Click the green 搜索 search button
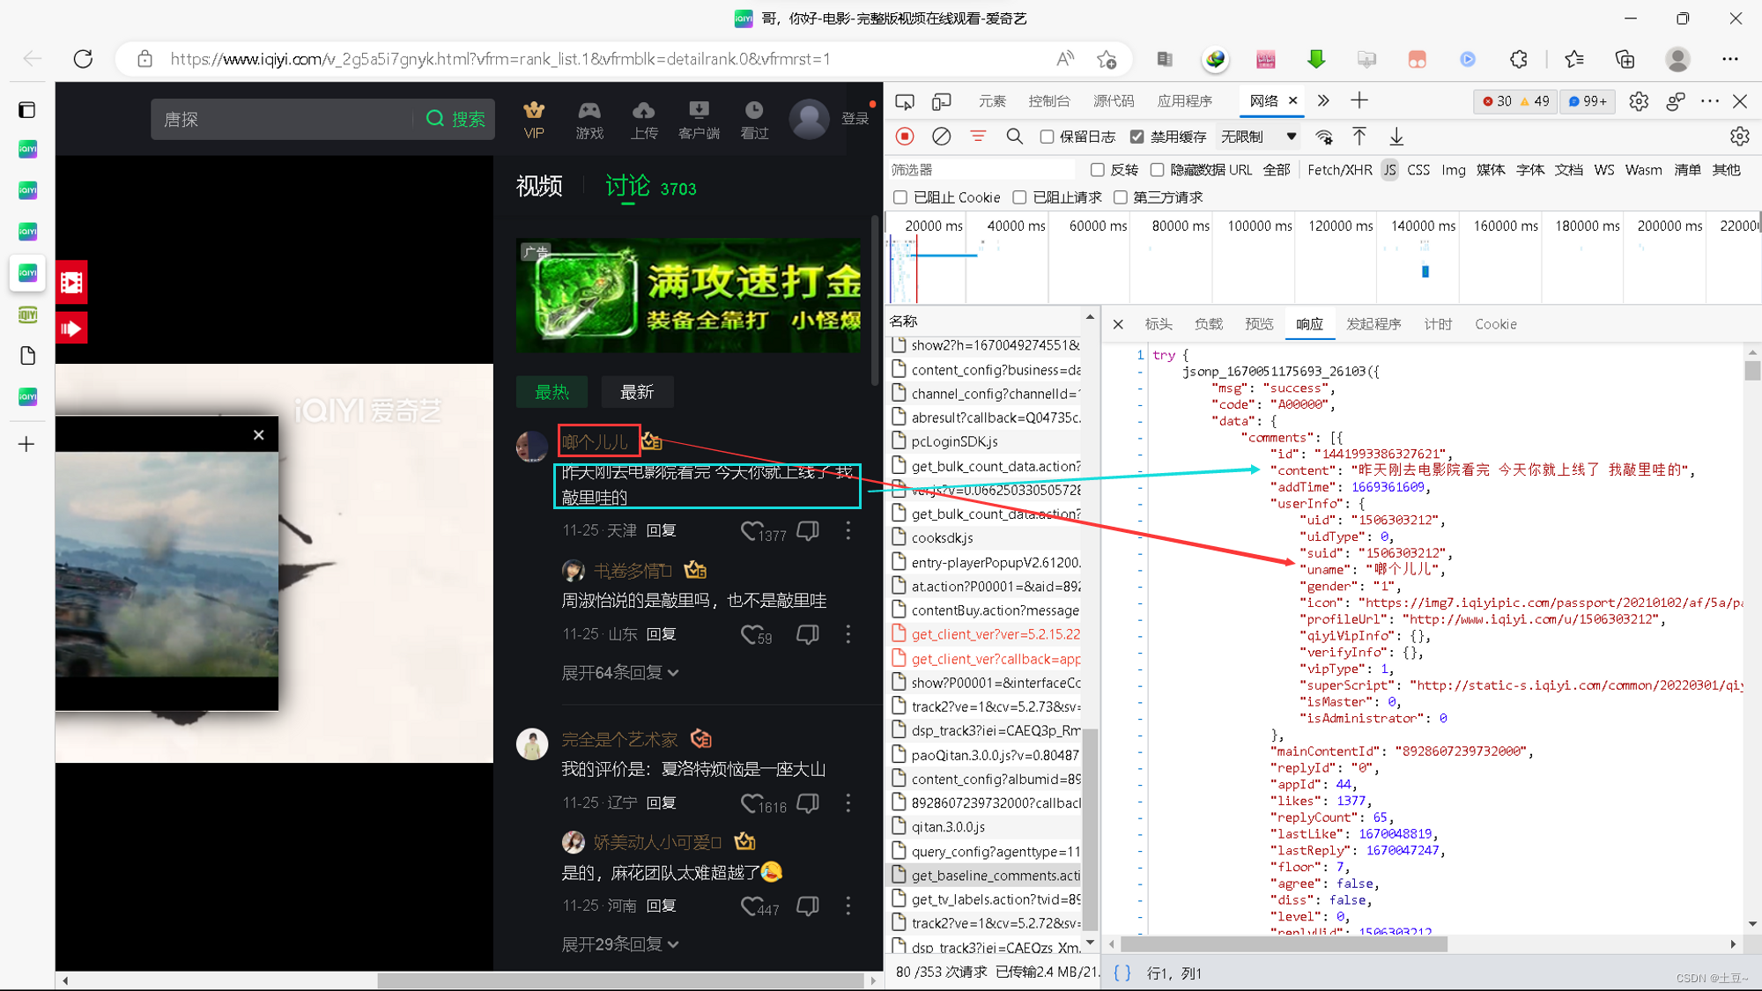The image size is (1762, 991). pyautogui.click(x=455, y=119)
